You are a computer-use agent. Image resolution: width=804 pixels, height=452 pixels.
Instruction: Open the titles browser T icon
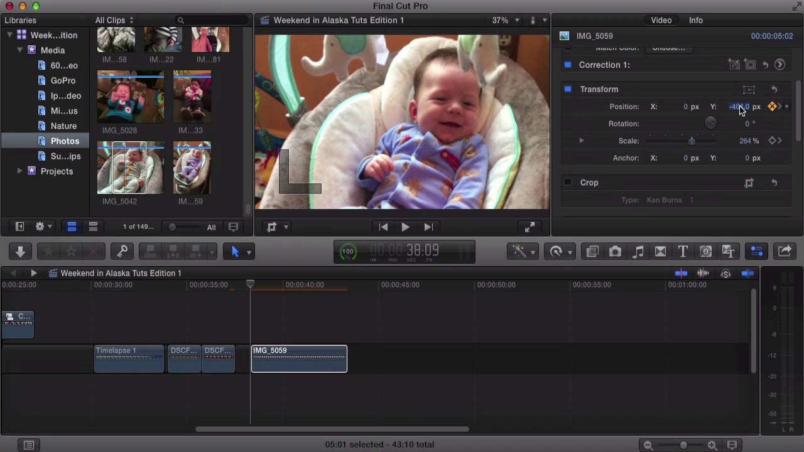(683, 252)
